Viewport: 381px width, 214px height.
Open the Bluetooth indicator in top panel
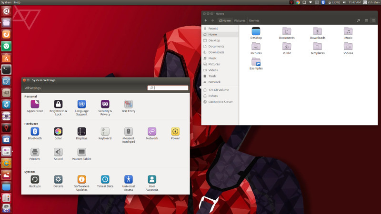(323, 2)
